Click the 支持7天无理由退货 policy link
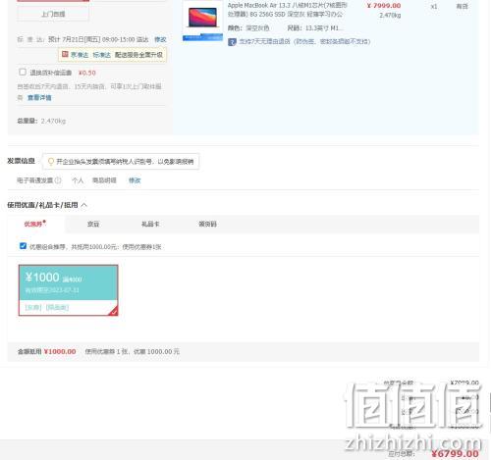 [x=304, y=41]
